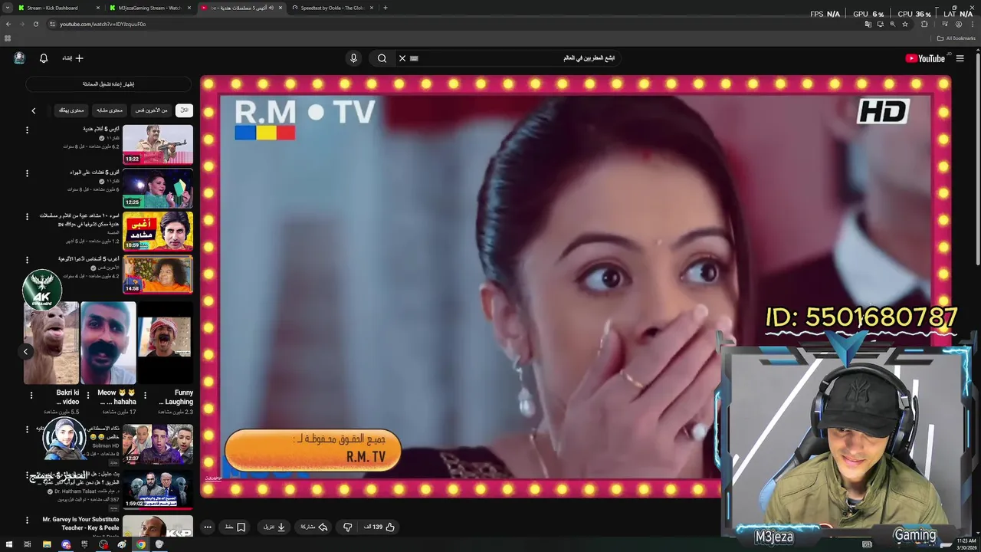This screenshot has width=981, height=552.
Task: Open options for the 14:58 video
Action: click(x=28, y=260)
